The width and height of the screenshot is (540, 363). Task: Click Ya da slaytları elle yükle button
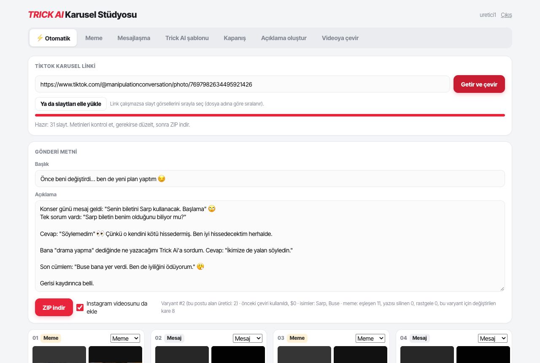71,104
